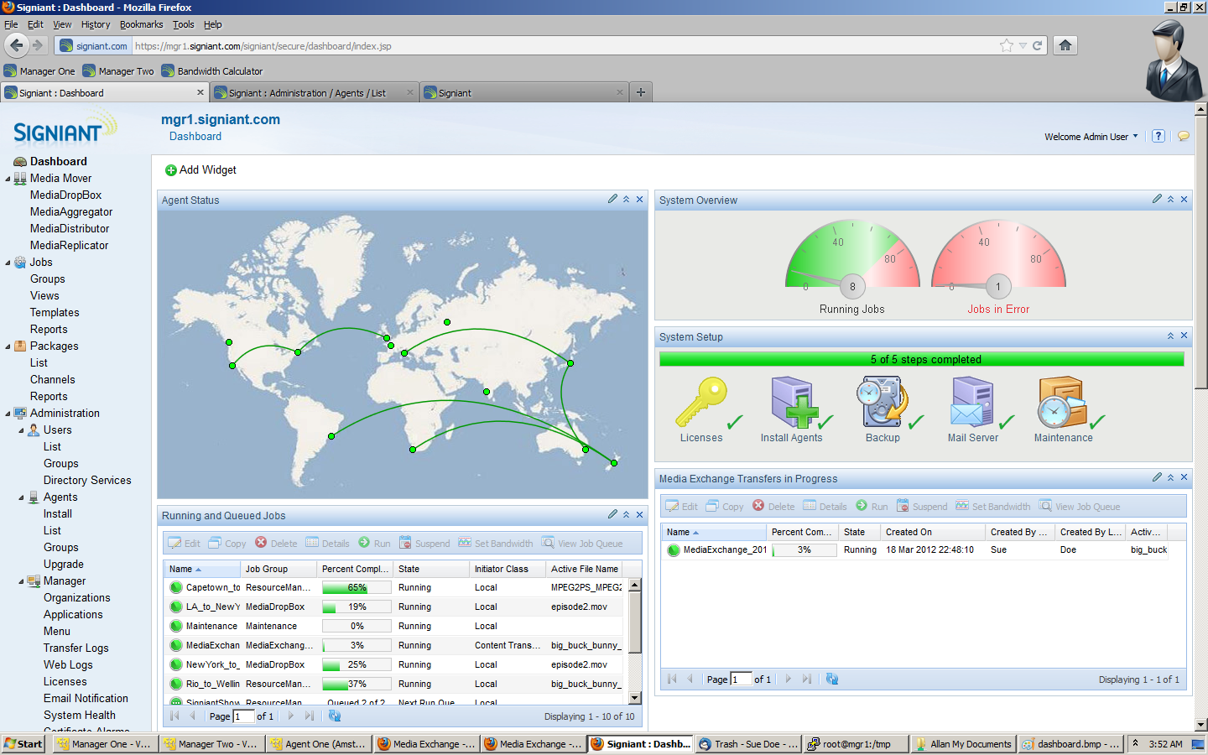
Task: Collapse the Media Mover tree node
Action: (8, 179)
